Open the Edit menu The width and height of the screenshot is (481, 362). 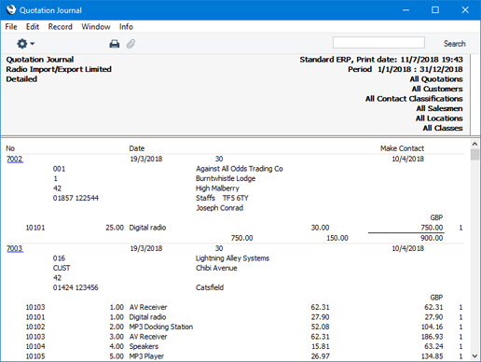point(33,27)
